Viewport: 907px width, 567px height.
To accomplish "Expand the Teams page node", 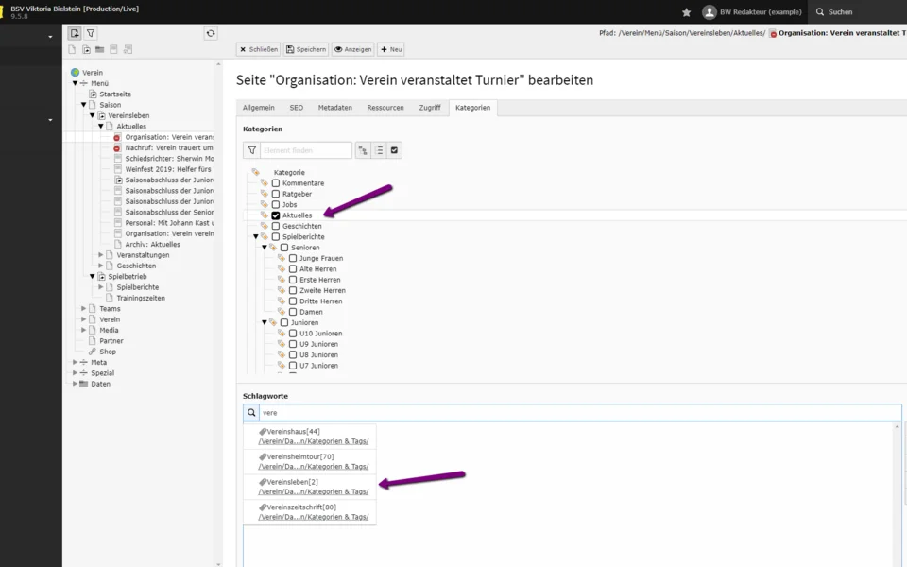I will tap(84, 308).
